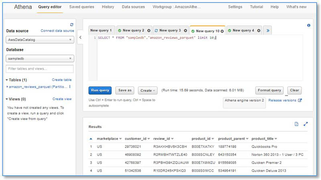Click the Create table link

(62, 80)
